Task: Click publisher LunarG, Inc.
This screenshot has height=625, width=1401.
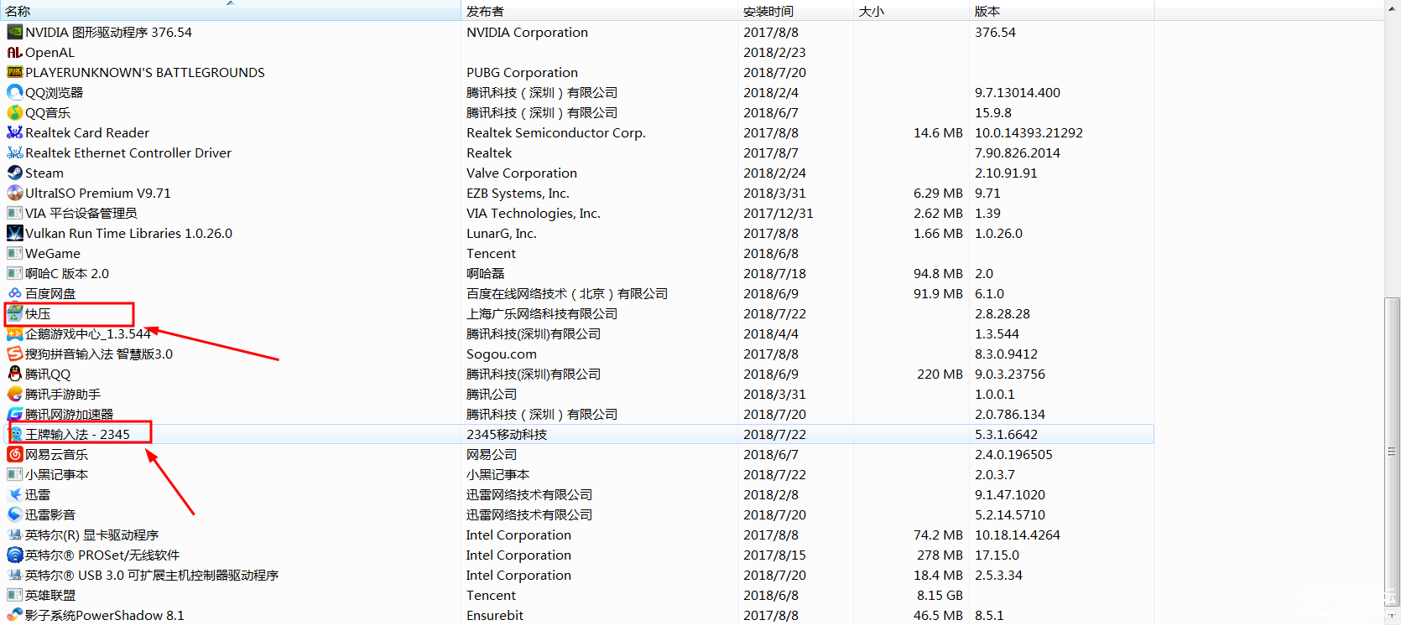Action: [502, 233]
